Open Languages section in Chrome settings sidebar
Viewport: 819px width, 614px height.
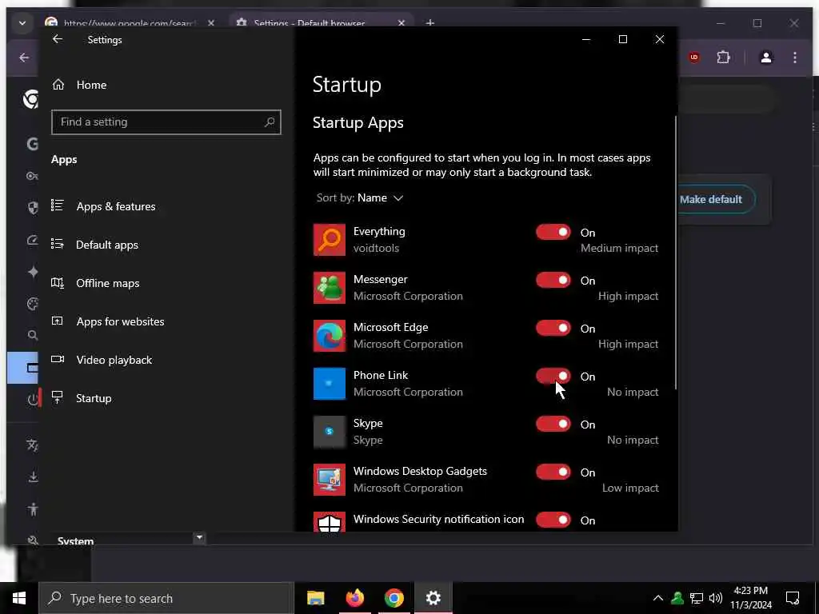(32, 445)
